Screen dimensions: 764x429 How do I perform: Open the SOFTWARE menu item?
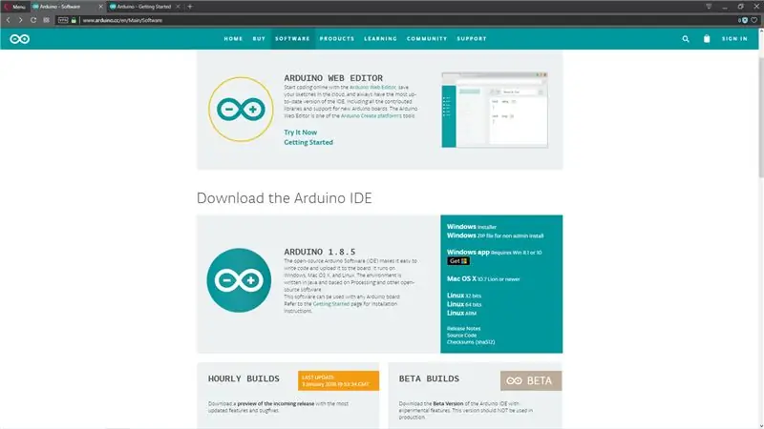292,38
